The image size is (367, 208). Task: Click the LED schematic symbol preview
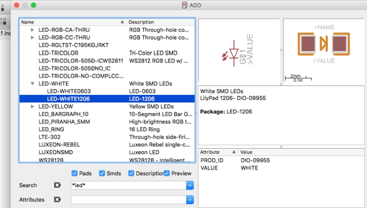pyautogui.click(x=239, y=50)
